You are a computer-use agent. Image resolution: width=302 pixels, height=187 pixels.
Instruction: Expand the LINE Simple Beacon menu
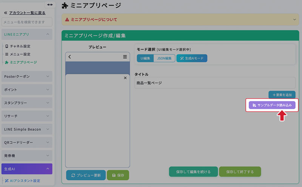pyautogui.click(x=27, y=129)
